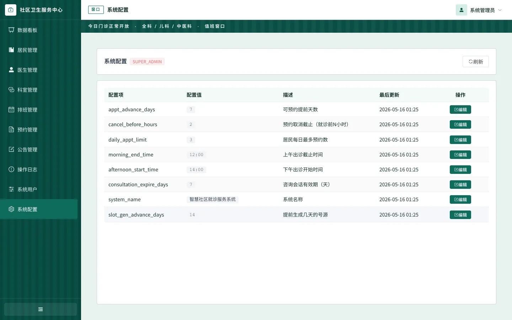Click the 14:00 config value

coord(196,170)
